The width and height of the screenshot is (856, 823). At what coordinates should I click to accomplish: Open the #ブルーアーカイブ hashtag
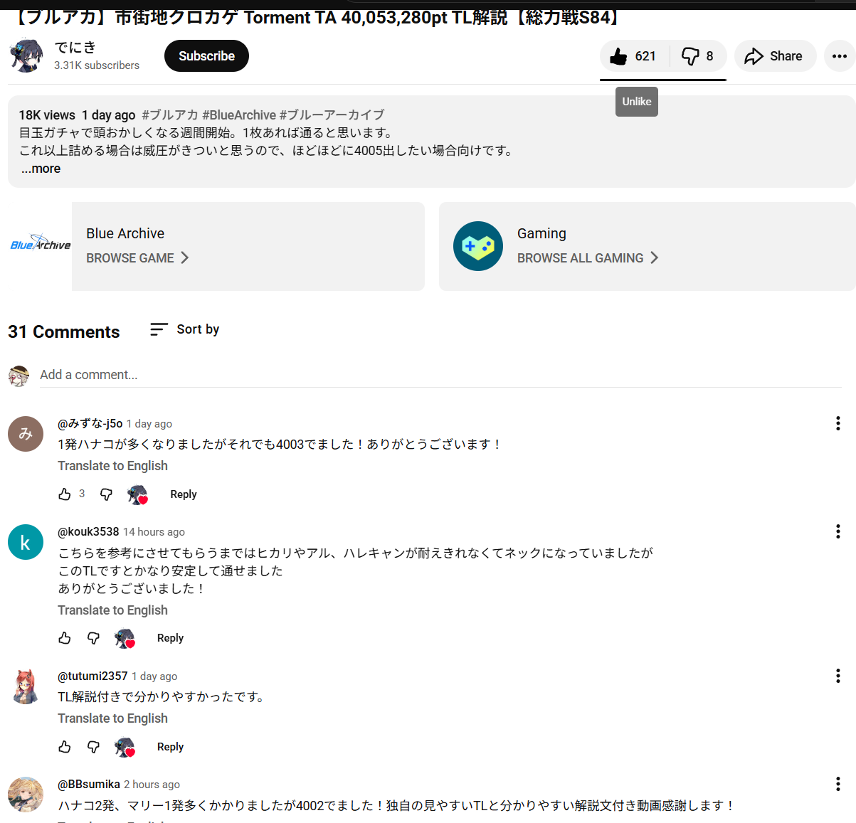tap(332, 115)
